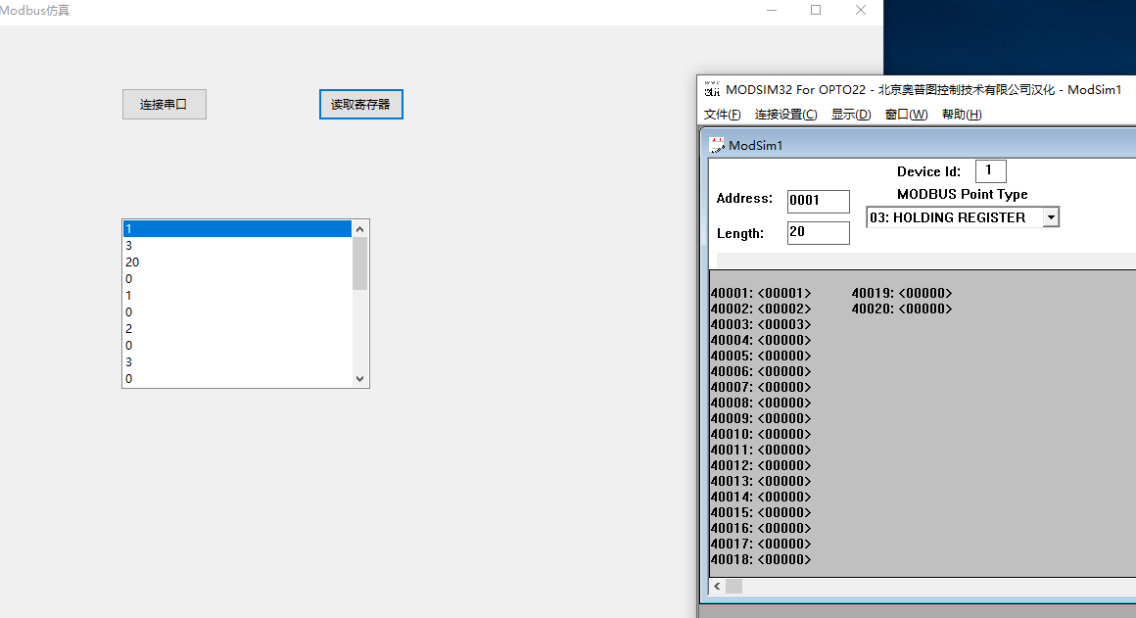Image resolution: width=1136 pixels, height=618 pixels.
Task: Click the 连接串口 button
Action: [x=164, y=104]
